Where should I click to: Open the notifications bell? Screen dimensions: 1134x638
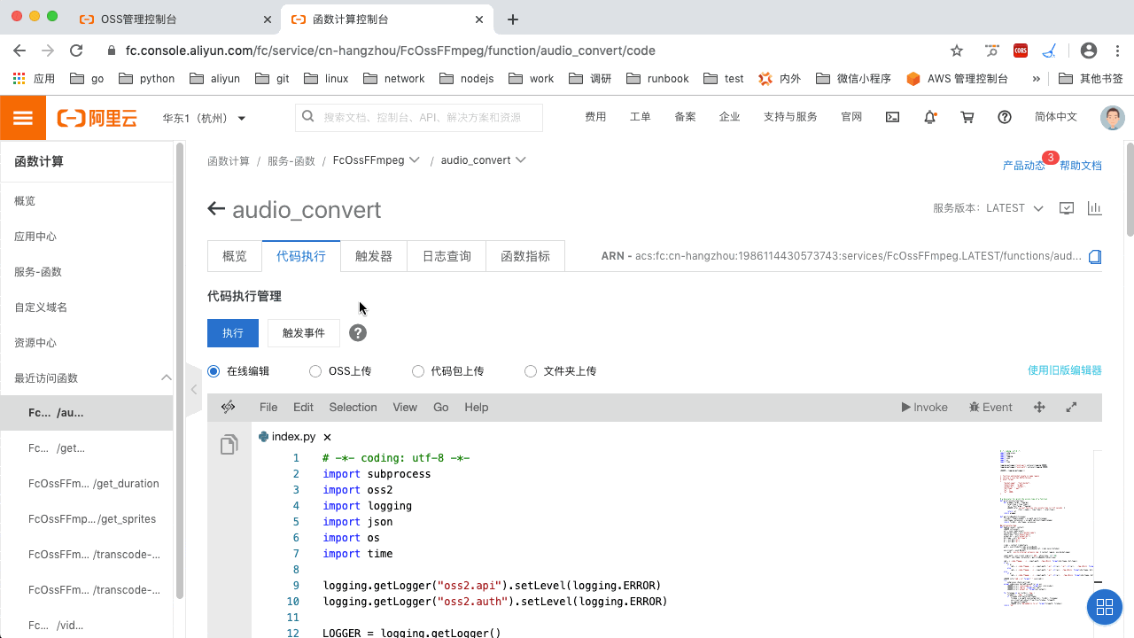tap(929, 117)
